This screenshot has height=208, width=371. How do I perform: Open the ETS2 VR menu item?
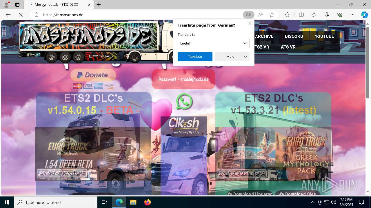point(262,47)
